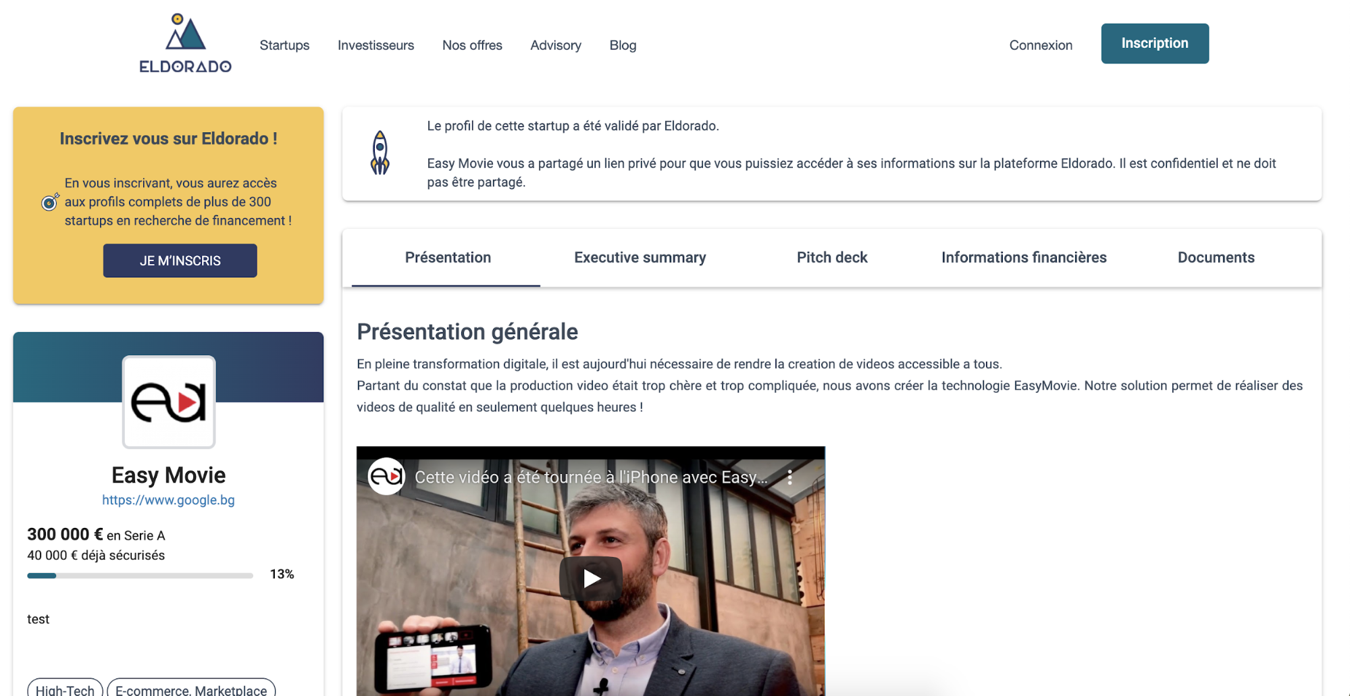This screenshot has width=1350, height=696.
Task: Select the Présentation tab
Action: (448, 258)
